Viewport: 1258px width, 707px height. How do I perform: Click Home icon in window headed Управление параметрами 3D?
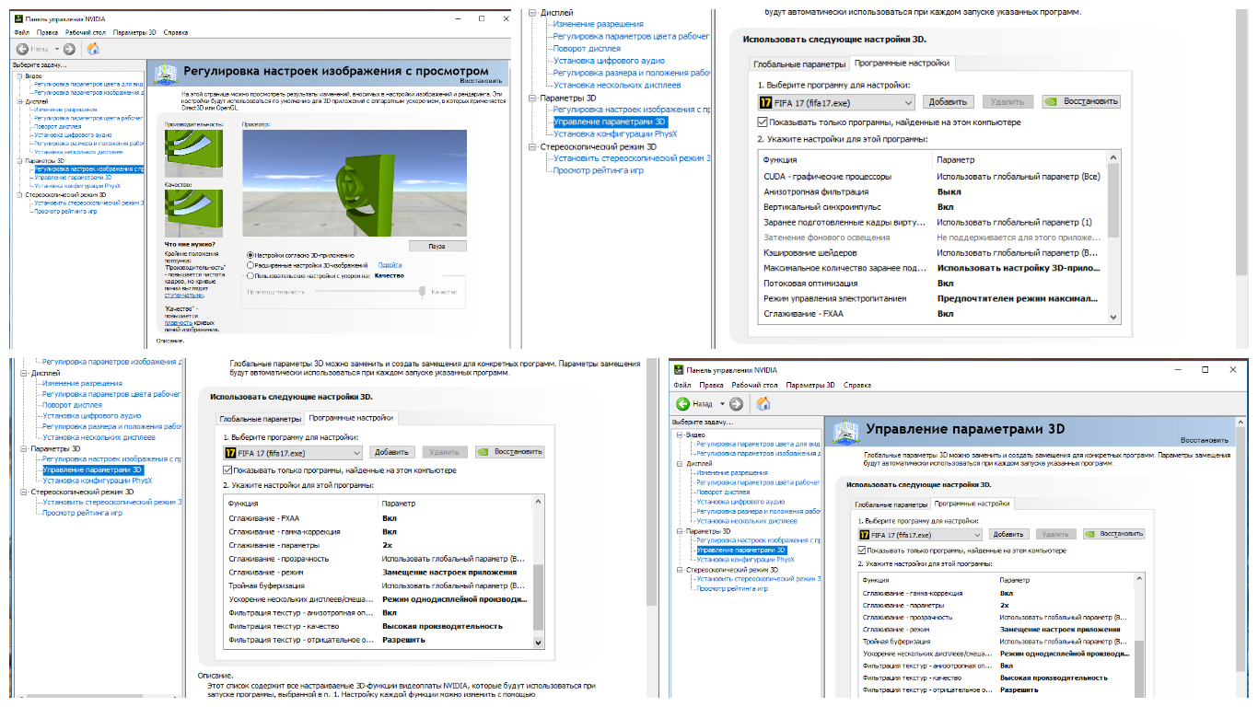763,403
